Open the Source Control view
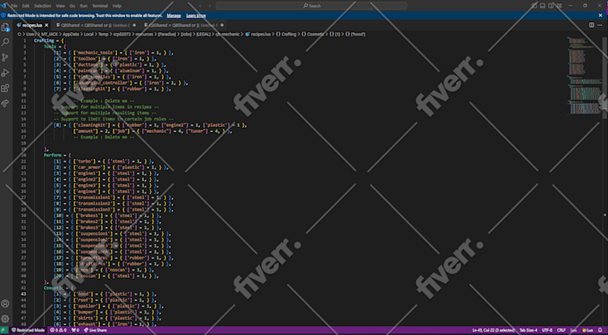The height and width of the screenshot is (335, 608). point(5,58)
